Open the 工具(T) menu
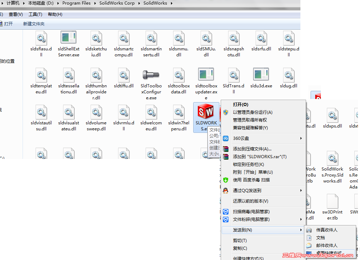 click(35, 14)
